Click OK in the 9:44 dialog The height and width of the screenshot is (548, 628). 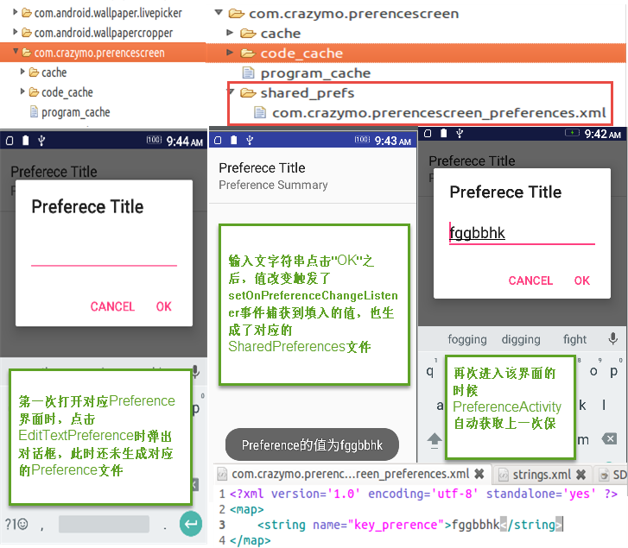[164, 306]
